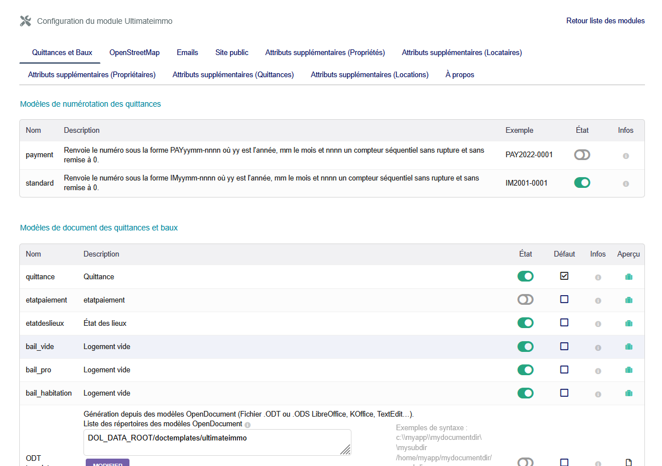Click the OpenDocument directories text field
The width and height of the screenshot is (662, 466).
pyautogui.click(x=217, y=442)
